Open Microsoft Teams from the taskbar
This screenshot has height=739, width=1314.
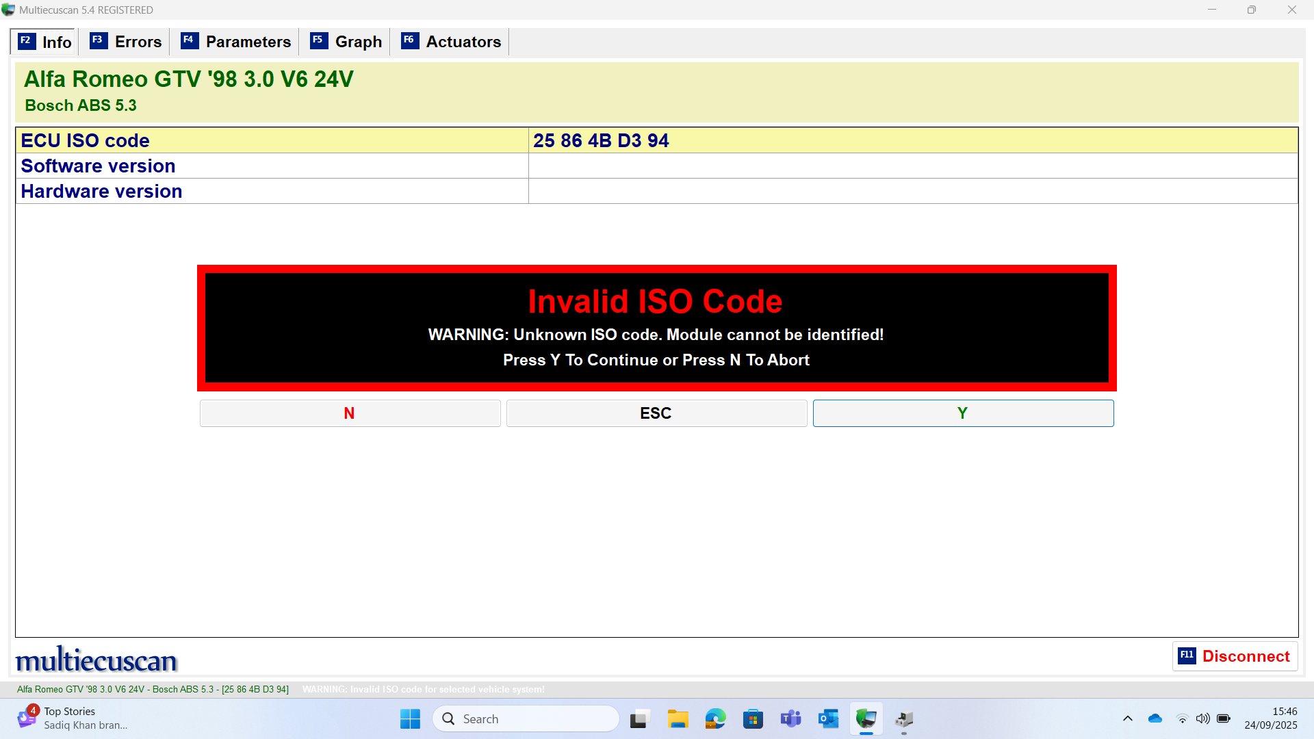[x=790, y=718]
